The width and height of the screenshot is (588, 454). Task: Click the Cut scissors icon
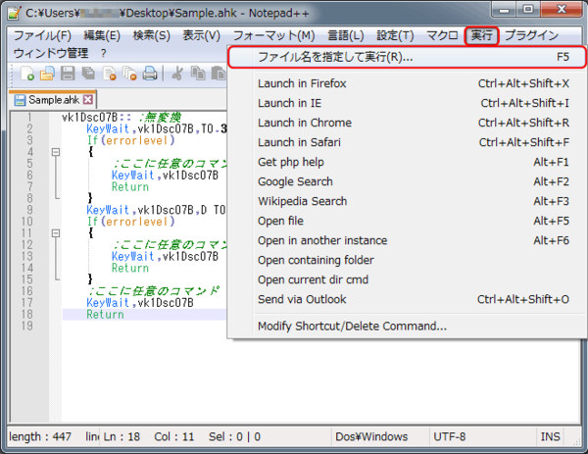tap(177, 74)
